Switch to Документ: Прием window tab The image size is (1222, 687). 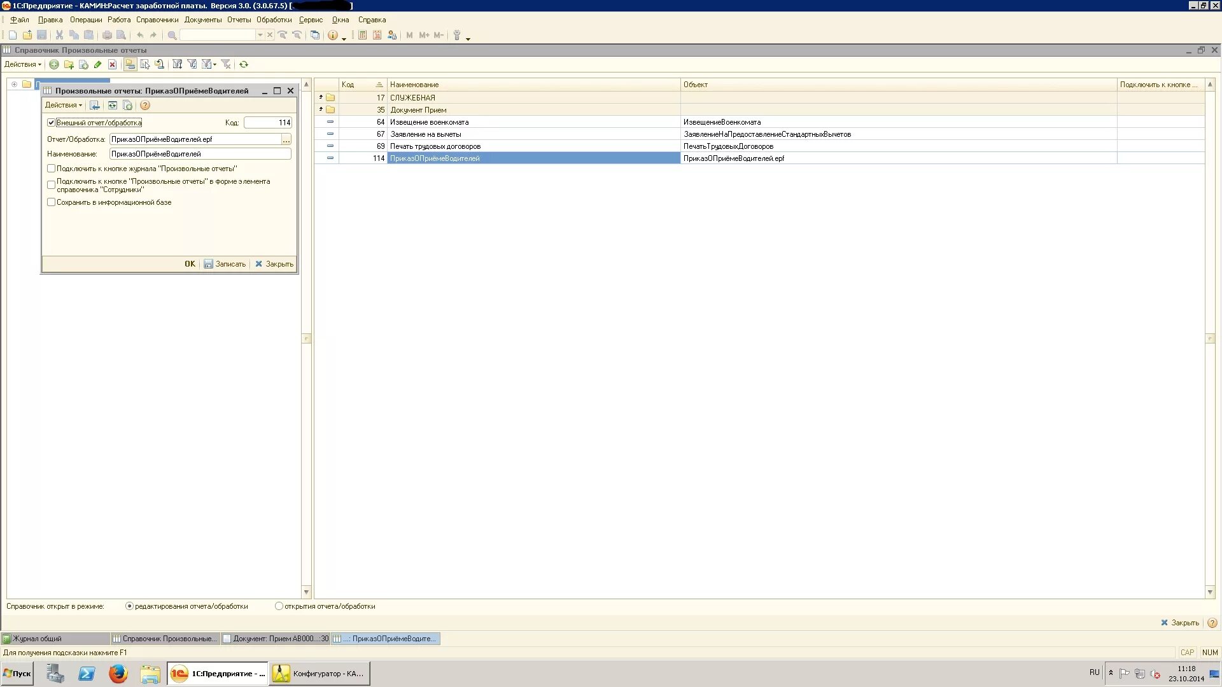click(x=276, y=639)
